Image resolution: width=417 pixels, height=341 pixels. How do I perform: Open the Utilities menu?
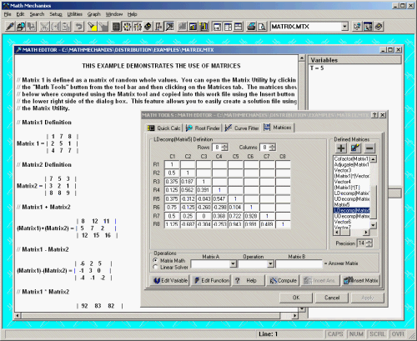pyautogui.click(x=74, y=14)
